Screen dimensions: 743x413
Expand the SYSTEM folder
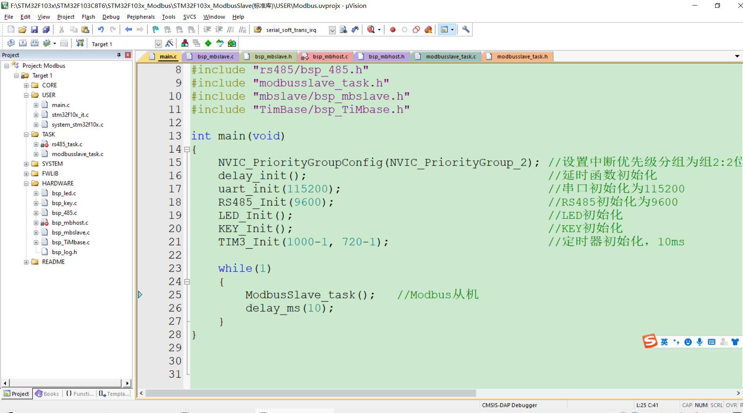point(26,164)
